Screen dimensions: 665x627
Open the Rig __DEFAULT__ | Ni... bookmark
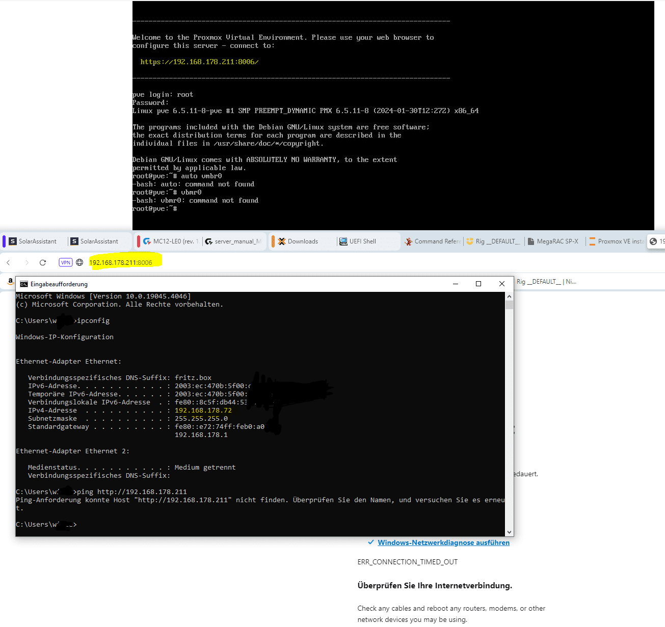[546, 282]
